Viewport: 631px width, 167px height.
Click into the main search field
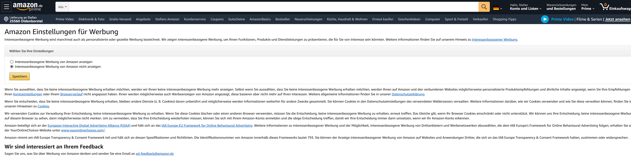(274, 7)
